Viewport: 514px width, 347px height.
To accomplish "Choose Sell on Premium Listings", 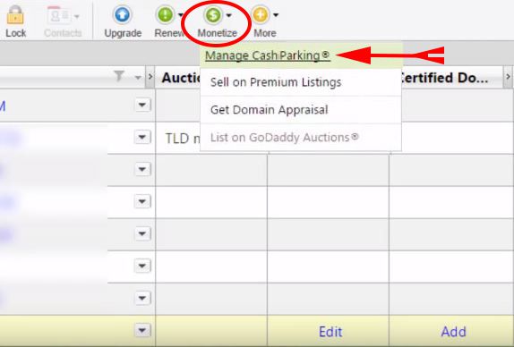I will (276, 82).
